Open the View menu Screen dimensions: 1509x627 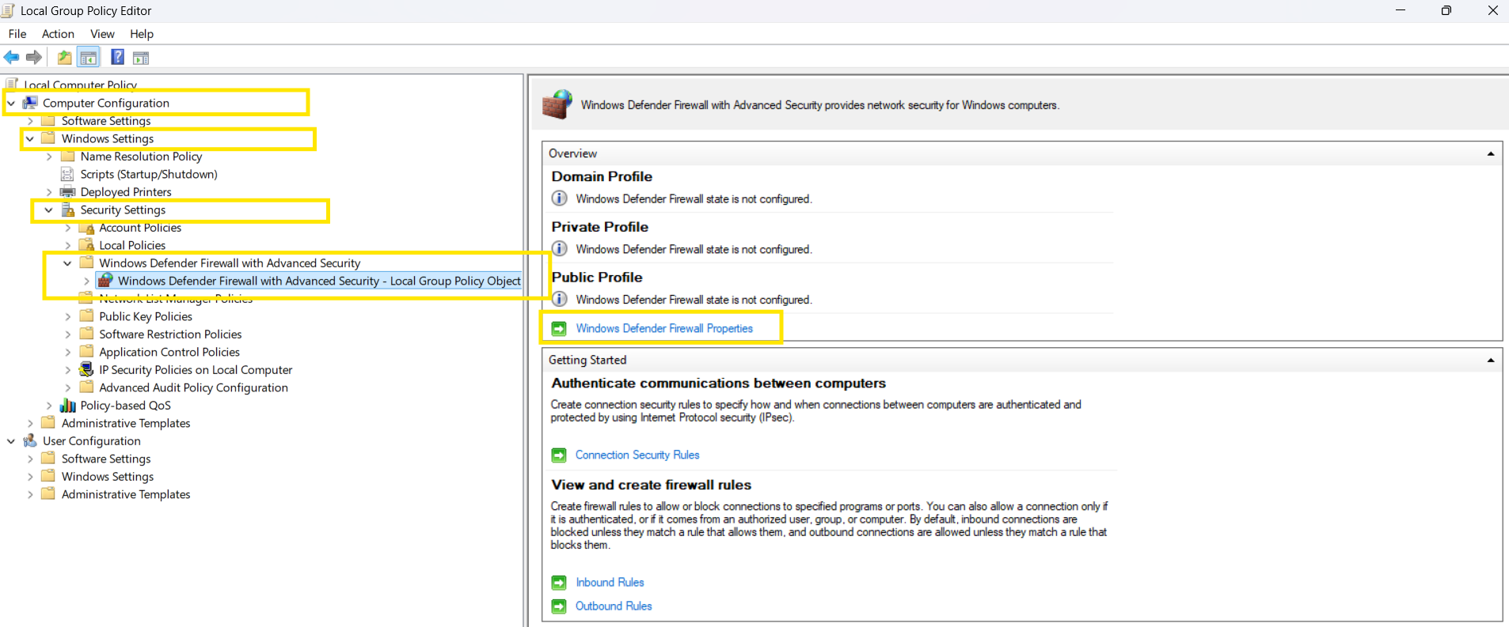point(103,34)
